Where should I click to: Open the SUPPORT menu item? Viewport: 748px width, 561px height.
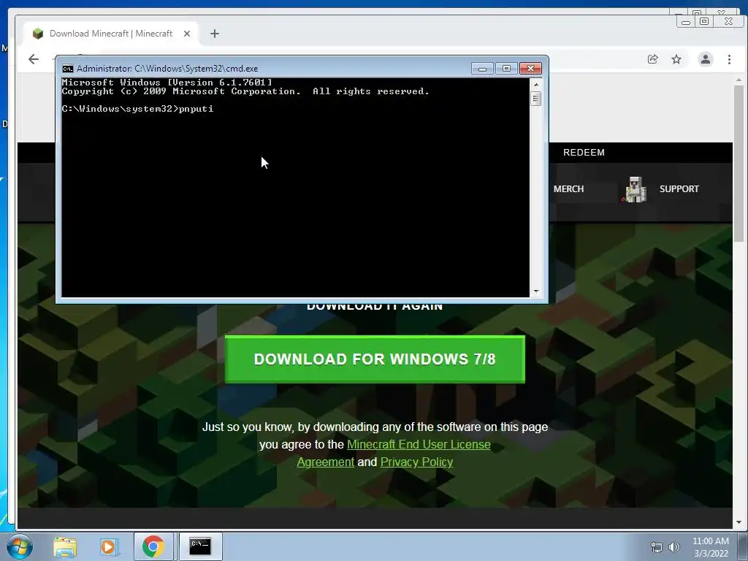click(679, 189)
